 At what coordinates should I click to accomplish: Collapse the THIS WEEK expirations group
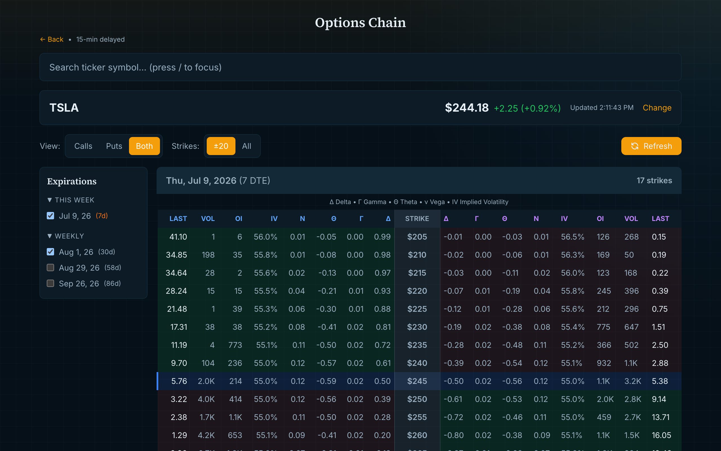coord(71,200)
